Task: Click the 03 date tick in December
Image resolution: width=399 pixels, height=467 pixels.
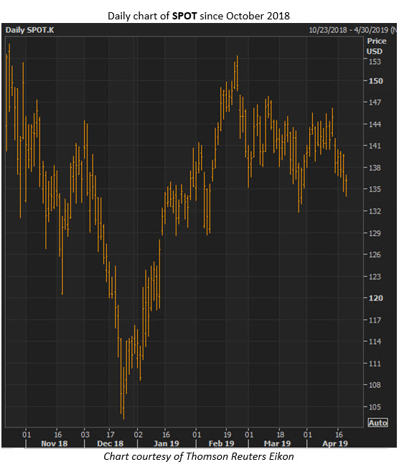Action: pos(85,435)
